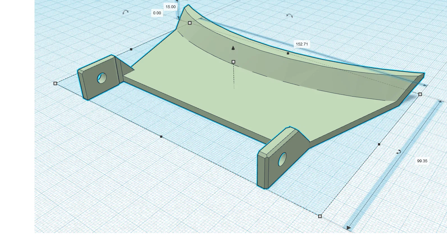
Task: Click the midpoint handle next to the 99.35 rotation arrow
Action: tap(379, 144)
